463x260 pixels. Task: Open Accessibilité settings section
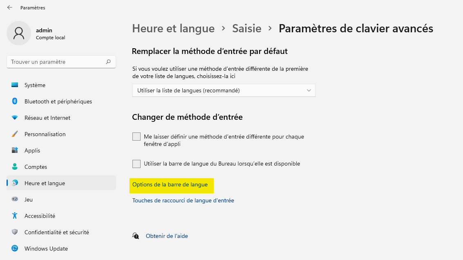point(40,216)
